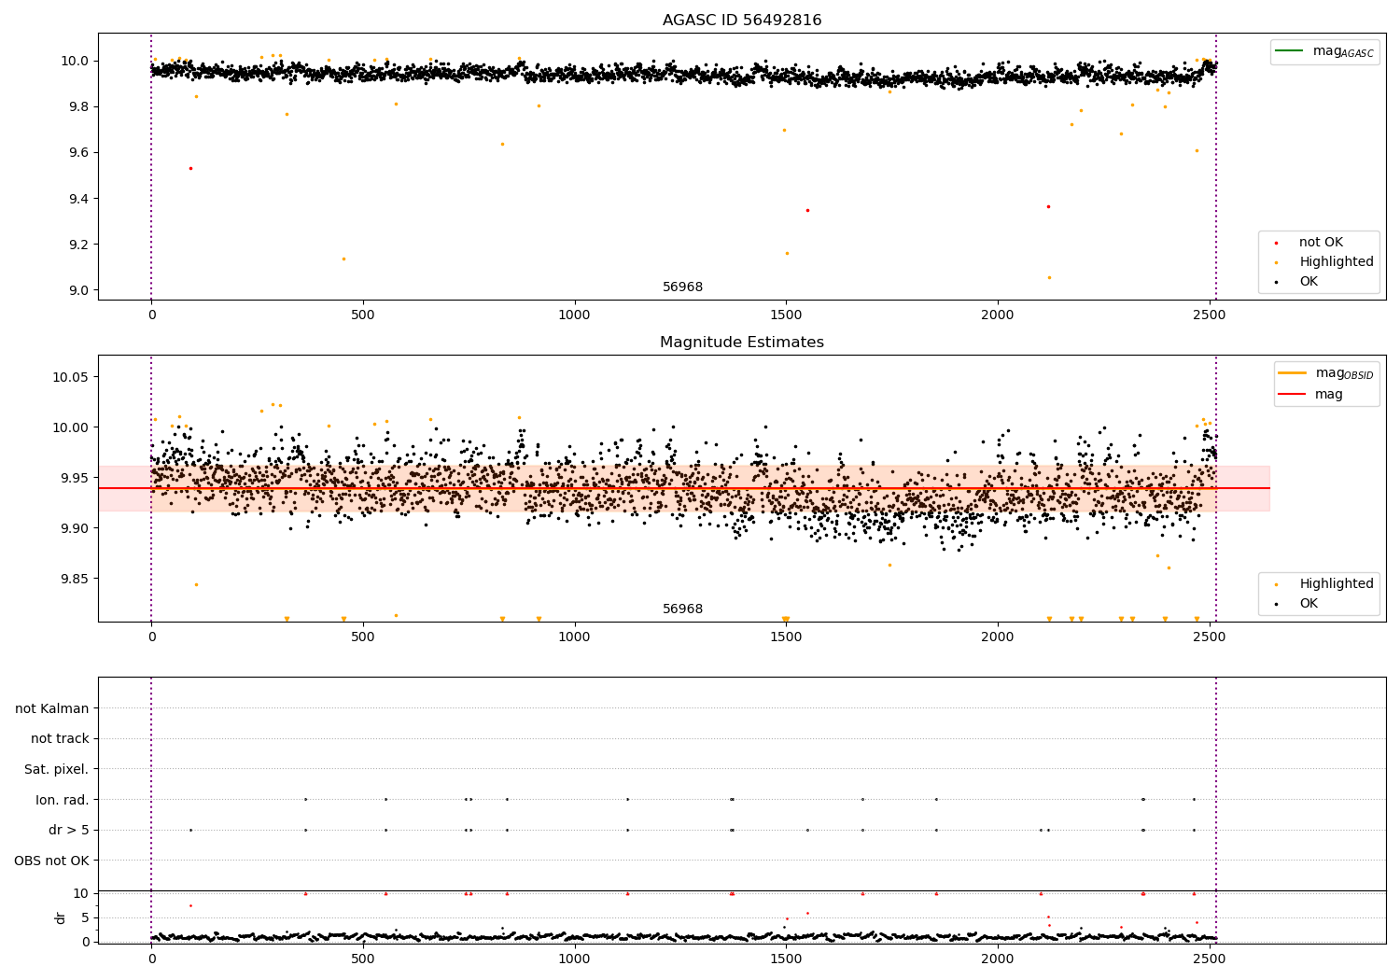Viewport: 1400px width, 980px height.
Task: Click the '56968' label in the Magnitude Estimates plot
Action: 682,609
